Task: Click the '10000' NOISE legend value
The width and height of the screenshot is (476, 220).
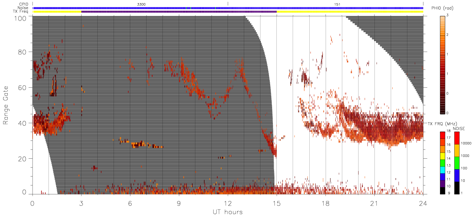Action: pos(466,143)
